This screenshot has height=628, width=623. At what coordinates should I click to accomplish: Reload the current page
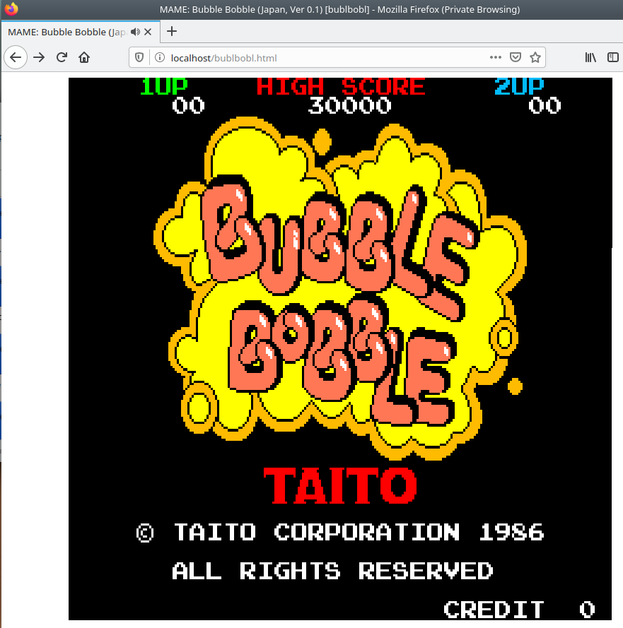tap(62, 58)
